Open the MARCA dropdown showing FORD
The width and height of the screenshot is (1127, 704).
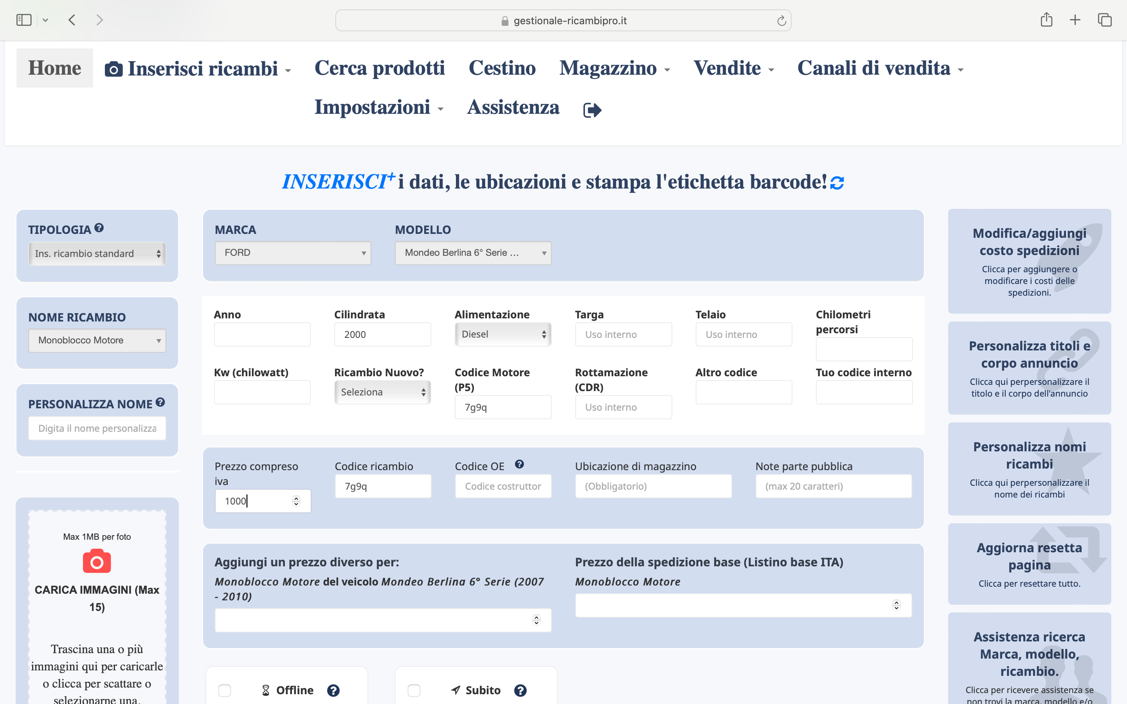click(x=293, y=253)
